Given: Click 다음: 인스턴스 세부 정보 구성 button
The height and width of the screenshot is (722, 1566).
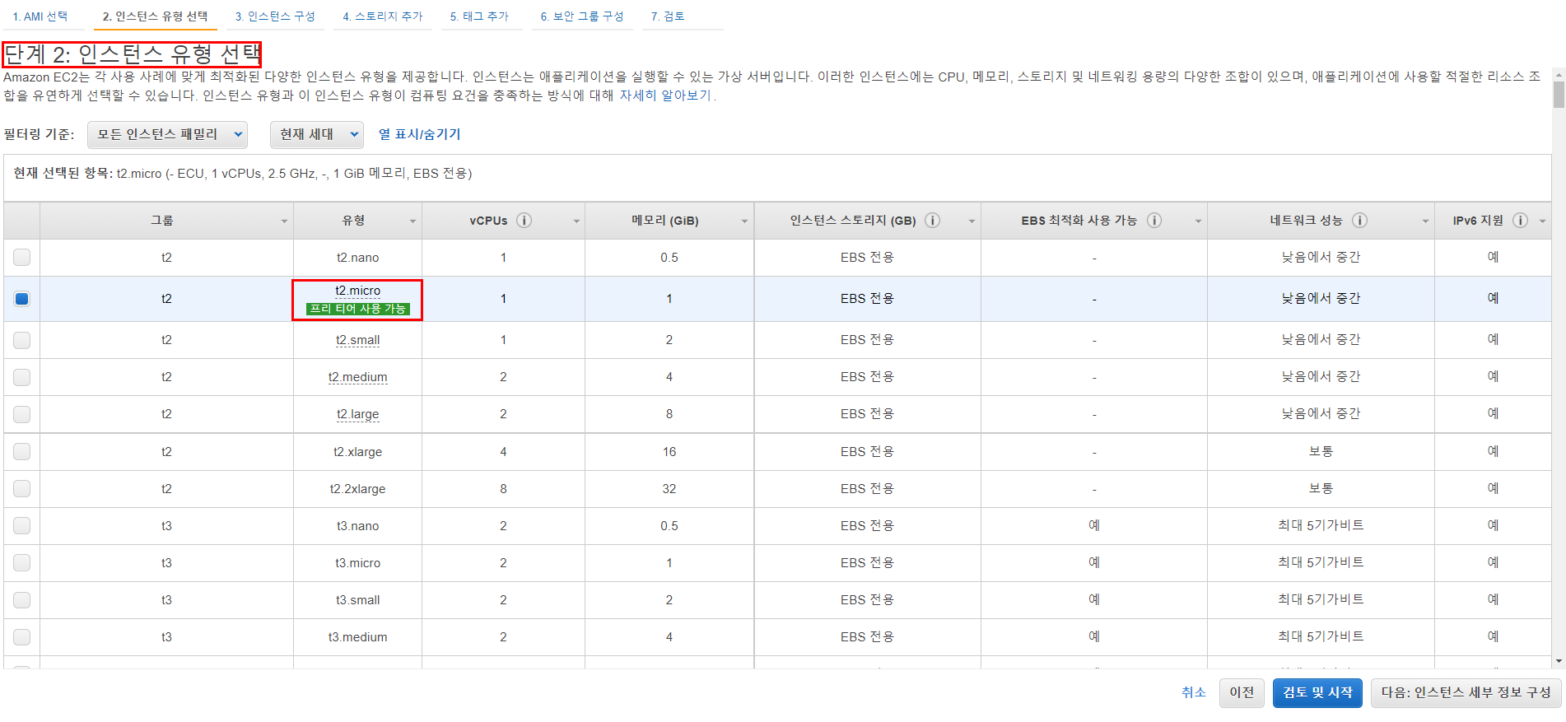Looking at the screenshot, I should (1466, 692).
